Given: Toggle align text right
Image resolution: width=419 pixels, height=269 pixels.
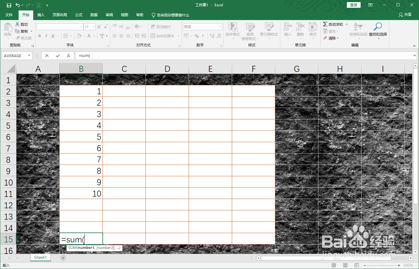Looking at the screenshot, I should tap(128, 36).
